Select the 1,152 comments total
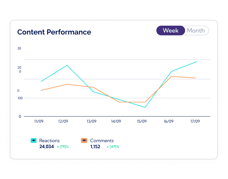Screen dimensions: 228x179 coord(95,146)
